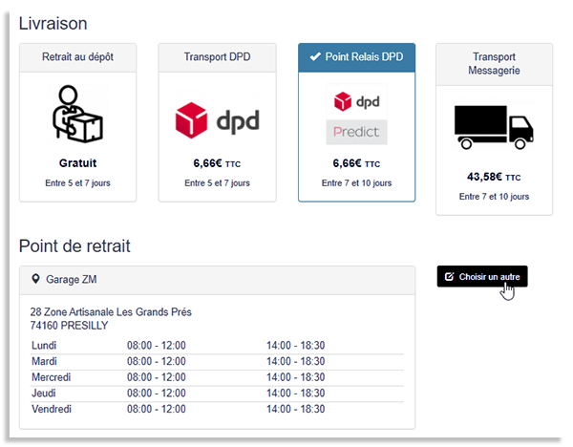Image resolution: width=573 pixels, height=447 pixels.
Task: Click the small dpd logo in Point Relais card
Action: [x=356, y=100]
